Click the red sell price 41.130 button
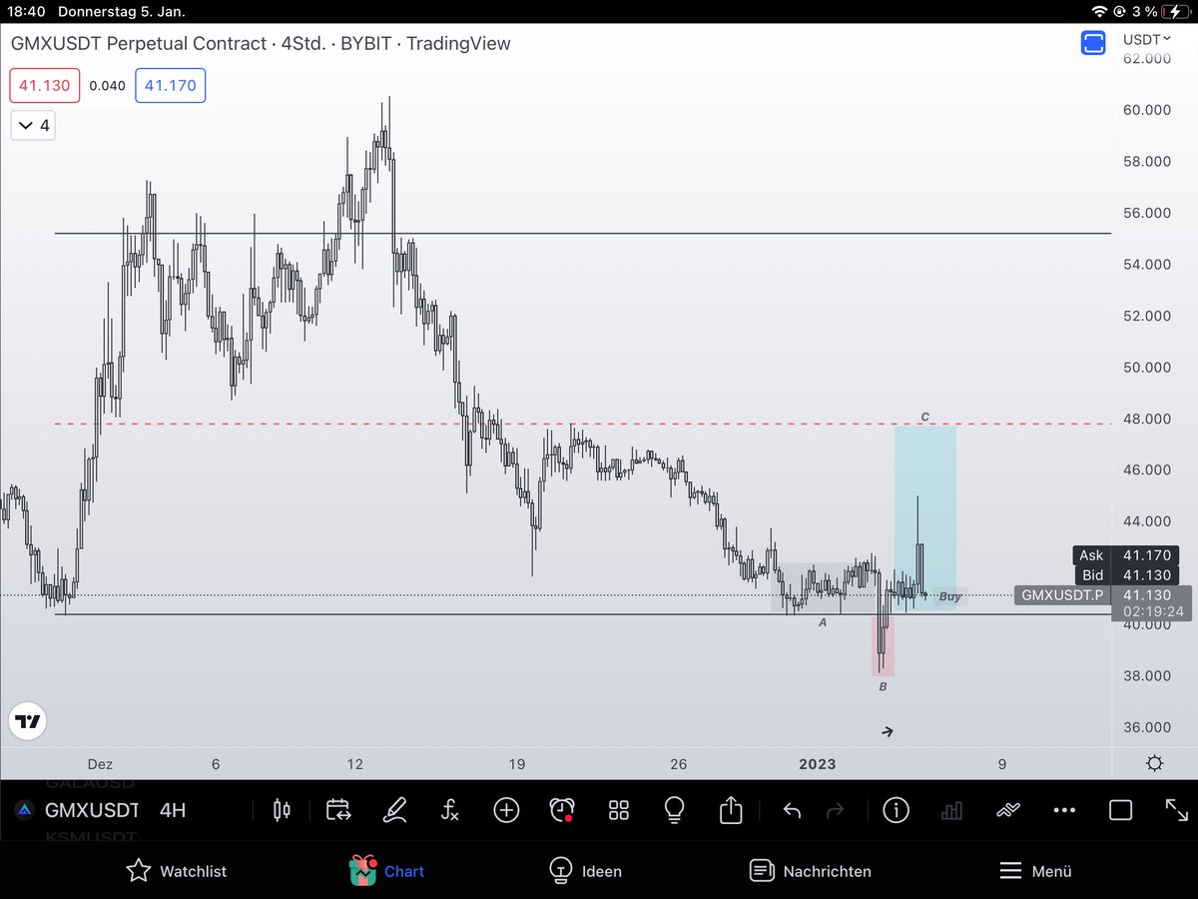The height and width of the screenshot is (899, 1198). click(x=45, y=85)
